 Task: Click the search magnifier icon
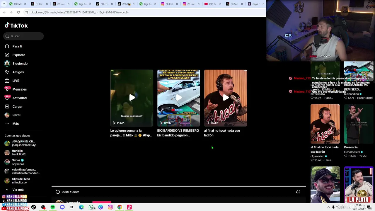coord(7,36)
